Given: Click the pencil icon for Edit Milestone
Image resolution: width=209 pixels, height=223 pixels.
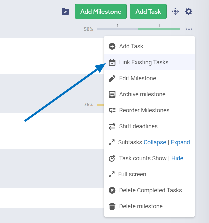Looking at the screenshot, I should tap(112, 78).
